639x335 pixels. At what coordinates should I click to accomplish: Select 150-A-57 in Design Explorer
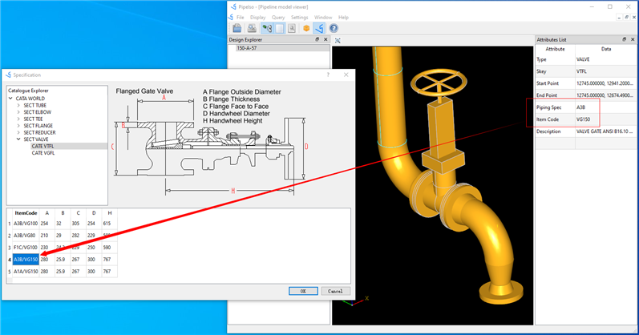pyautogui.click(x=247, y=48)
